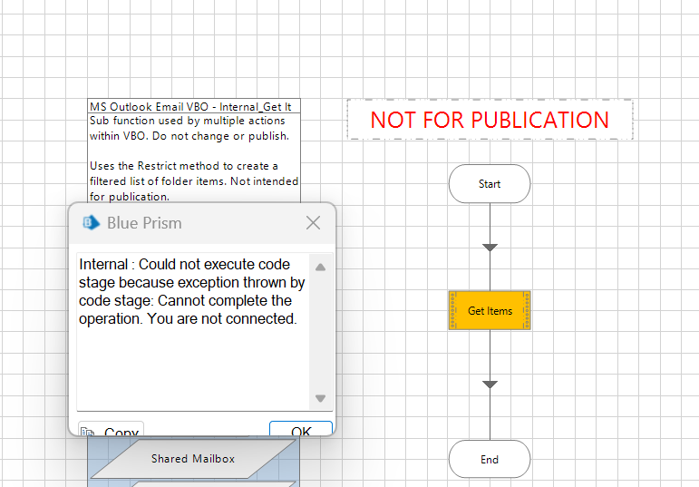Select the NOT FOR PUBLICATION note
This screenshot has height=487, width=699.
click(490, 120)
